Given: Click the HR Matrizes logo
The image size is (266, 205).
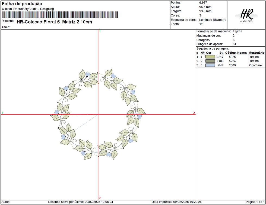Looking at the screenshot, I should [x=246, y=16].
